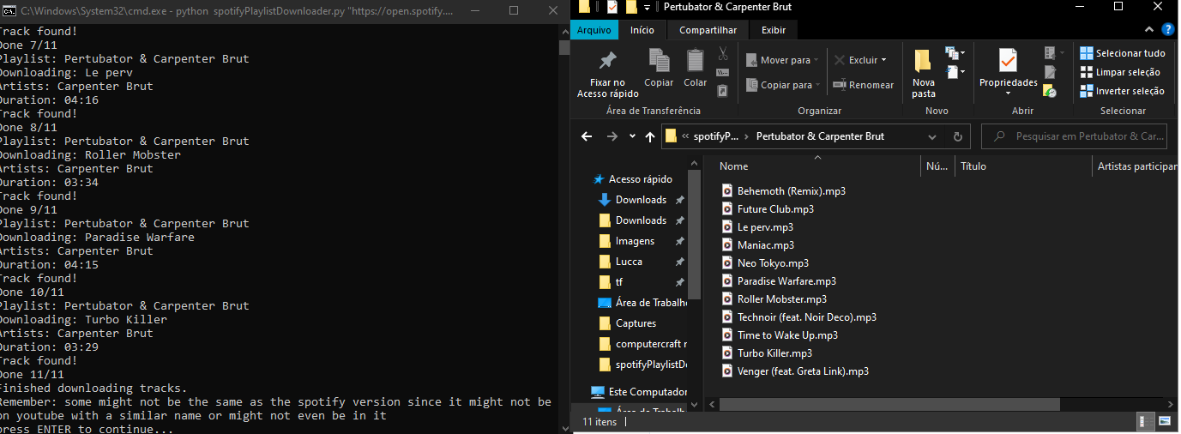Click Inverter seleção
Viewport: 1181px width, 434px height.
[1122, 91]
